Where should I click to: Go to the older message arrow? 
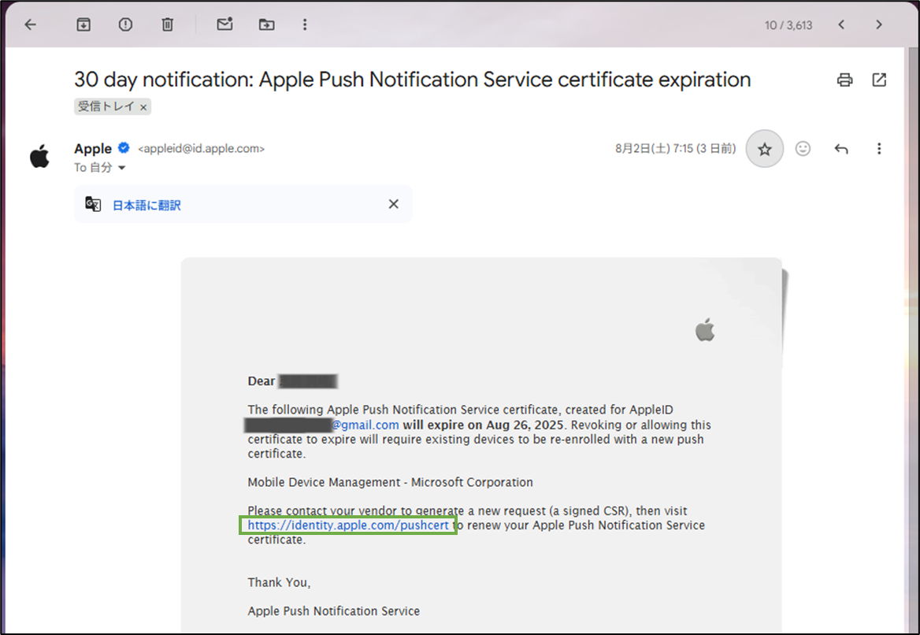click(878, 24)
